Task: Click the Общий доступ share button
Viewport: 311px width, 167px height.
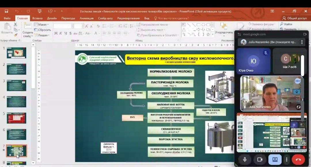Action: point(295,18)
